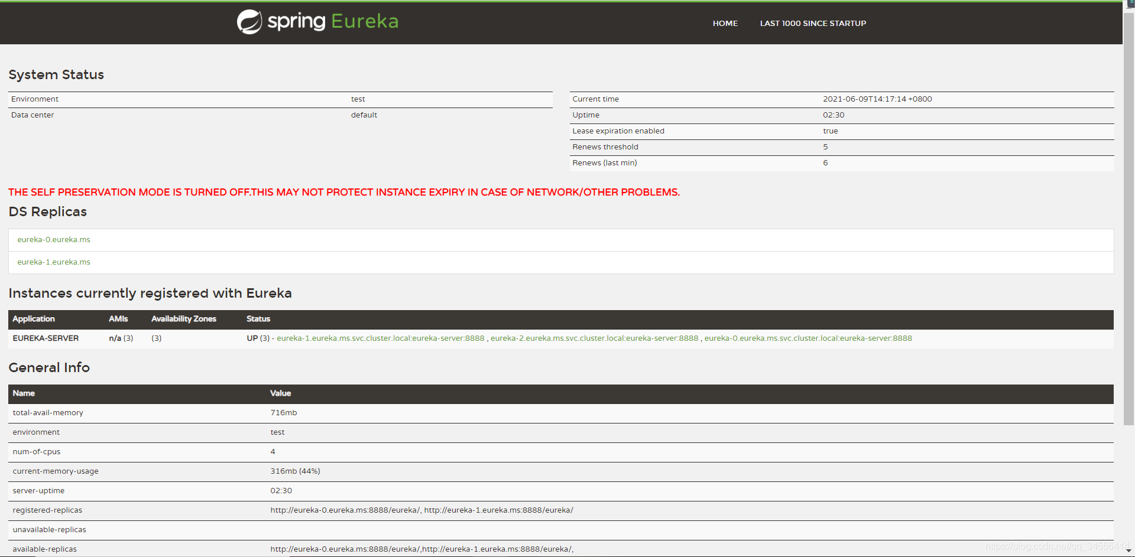This screenshot has width=1135, height=557.
Task: Click the Spring Eureka logo
Action: 317,22
